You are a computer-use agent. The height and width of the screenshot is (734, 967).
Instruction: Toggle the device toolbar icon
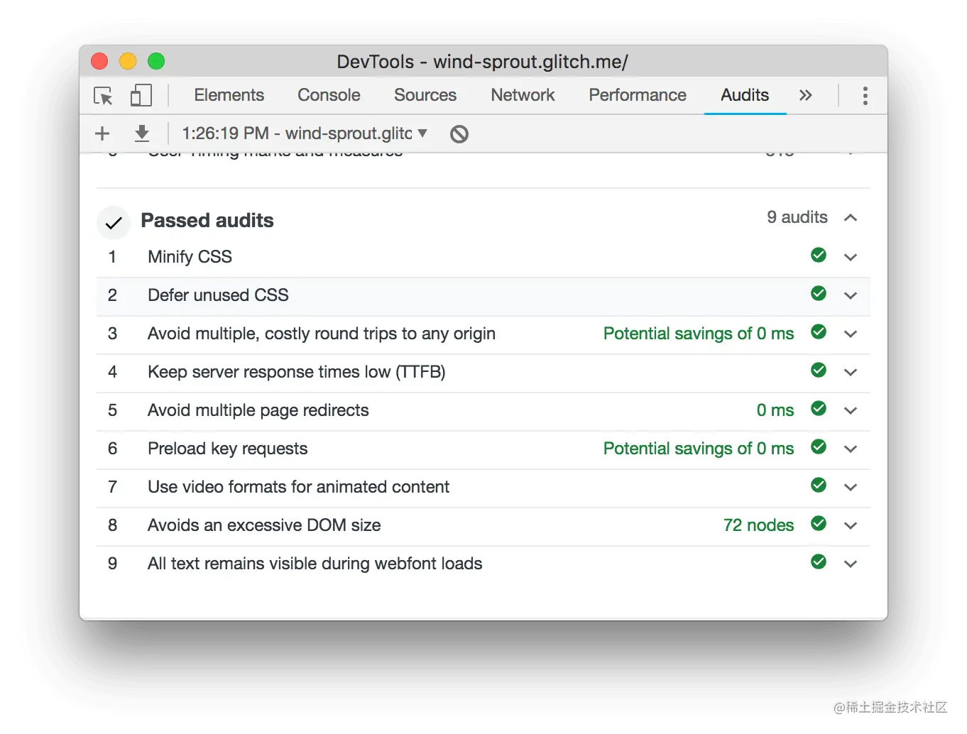click(141, 96)
